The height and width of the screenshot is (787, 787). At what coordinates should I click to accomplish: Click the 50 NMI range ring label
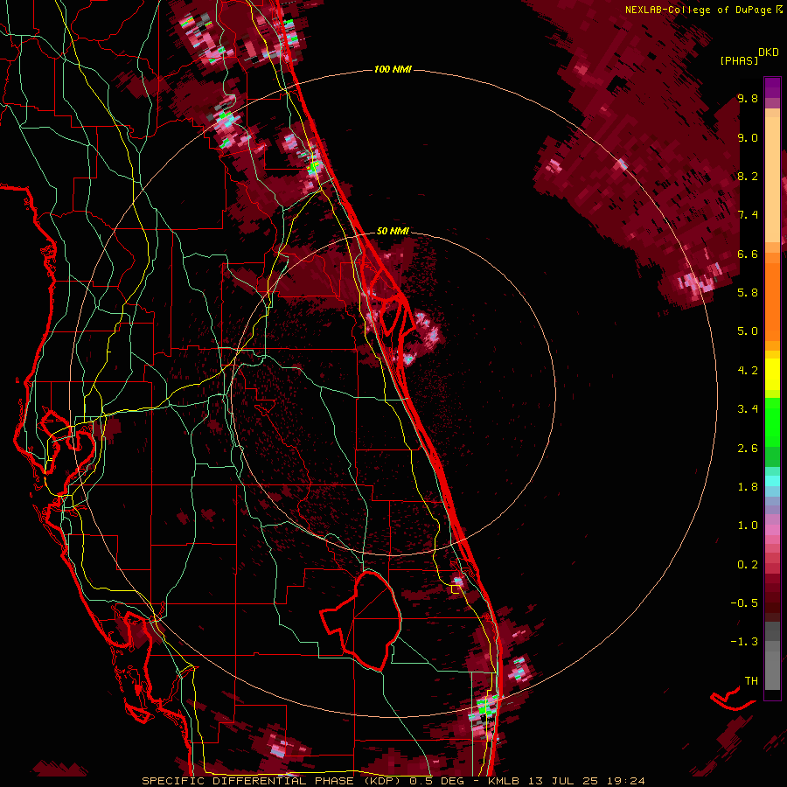coord(393,231)
